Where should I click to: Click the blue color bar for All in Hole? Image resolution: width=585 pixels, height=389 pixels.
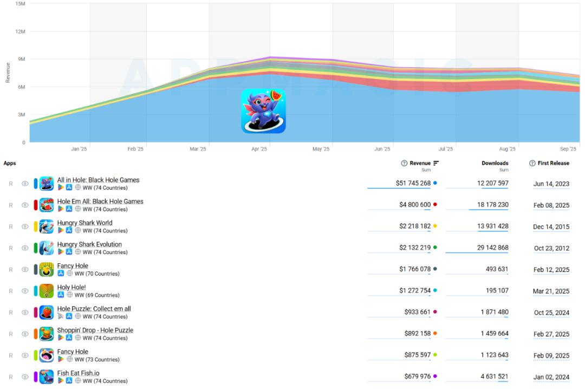pyautogui.click(x=36, y=184)
